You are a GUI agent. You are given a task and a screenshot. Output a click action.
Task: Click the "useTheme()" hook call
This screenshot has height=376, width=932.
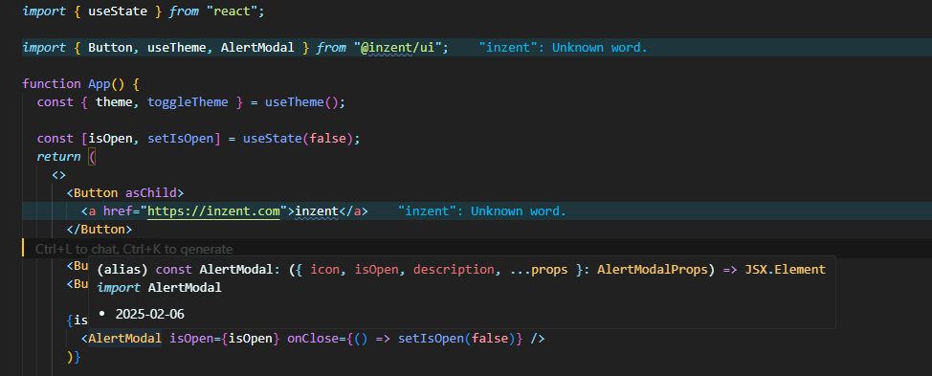pos(301,102)
